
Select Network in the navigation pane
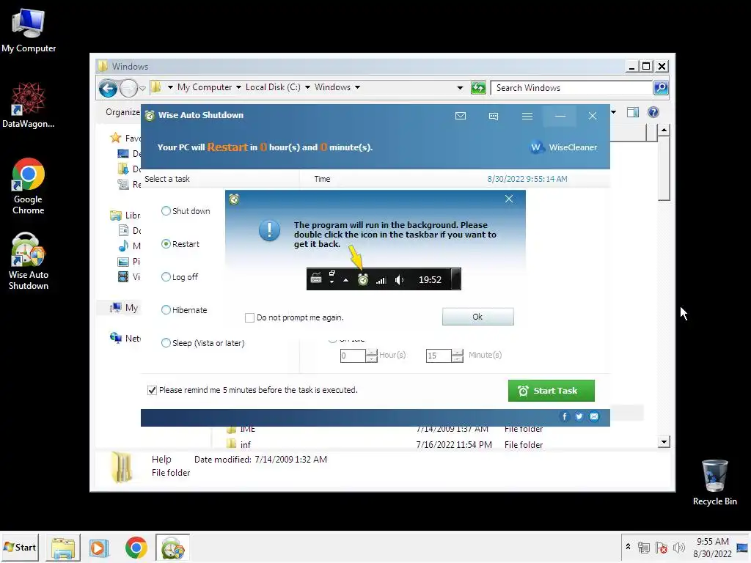tap(125, 339)
